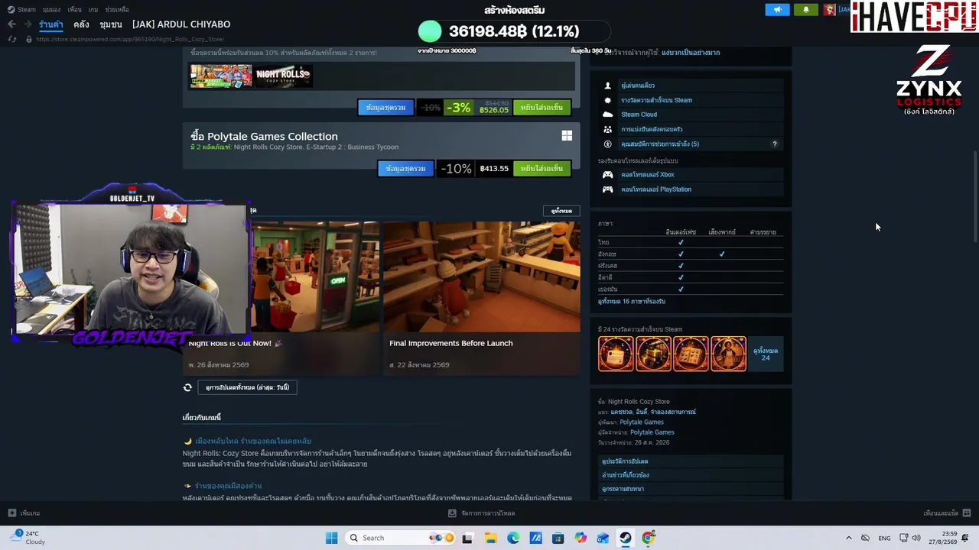This screenshot has width=979, height=550.
Task: Open the third achievement icon
Action: click(x=691, y=354)
